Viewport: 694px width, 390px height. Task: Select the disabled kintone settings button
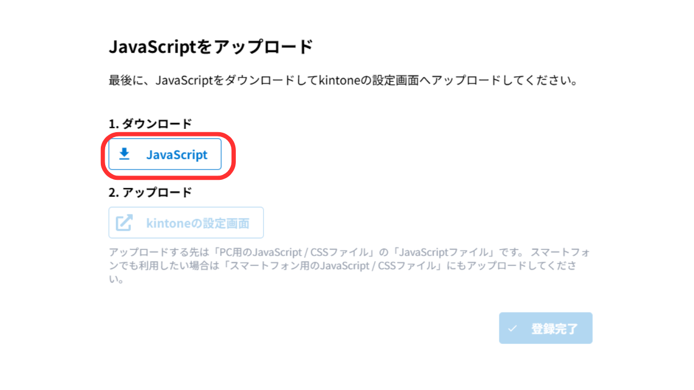[186, 223]
